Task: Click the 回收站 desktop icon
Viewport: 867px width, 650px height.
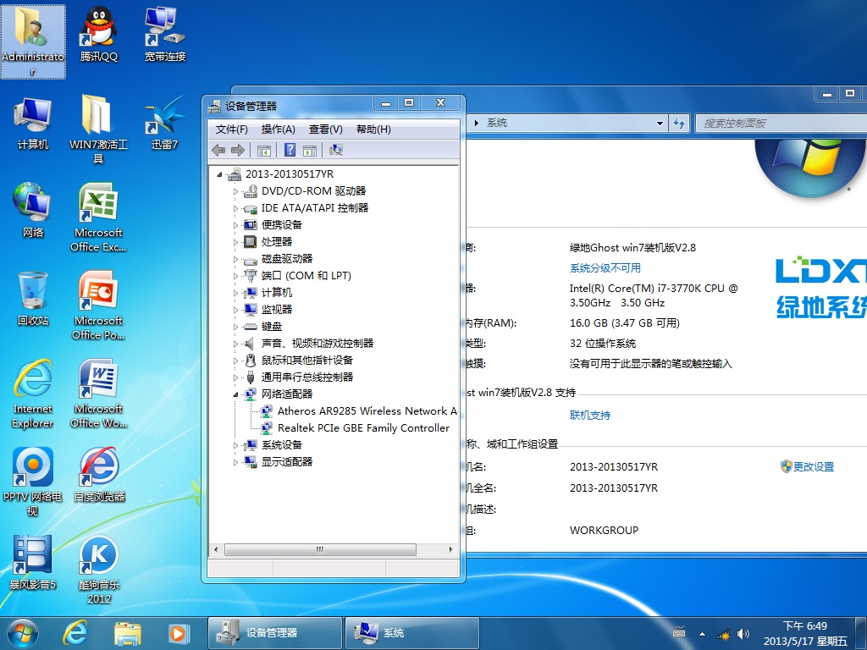Action: pyautogui.click(x=33, y=299)
